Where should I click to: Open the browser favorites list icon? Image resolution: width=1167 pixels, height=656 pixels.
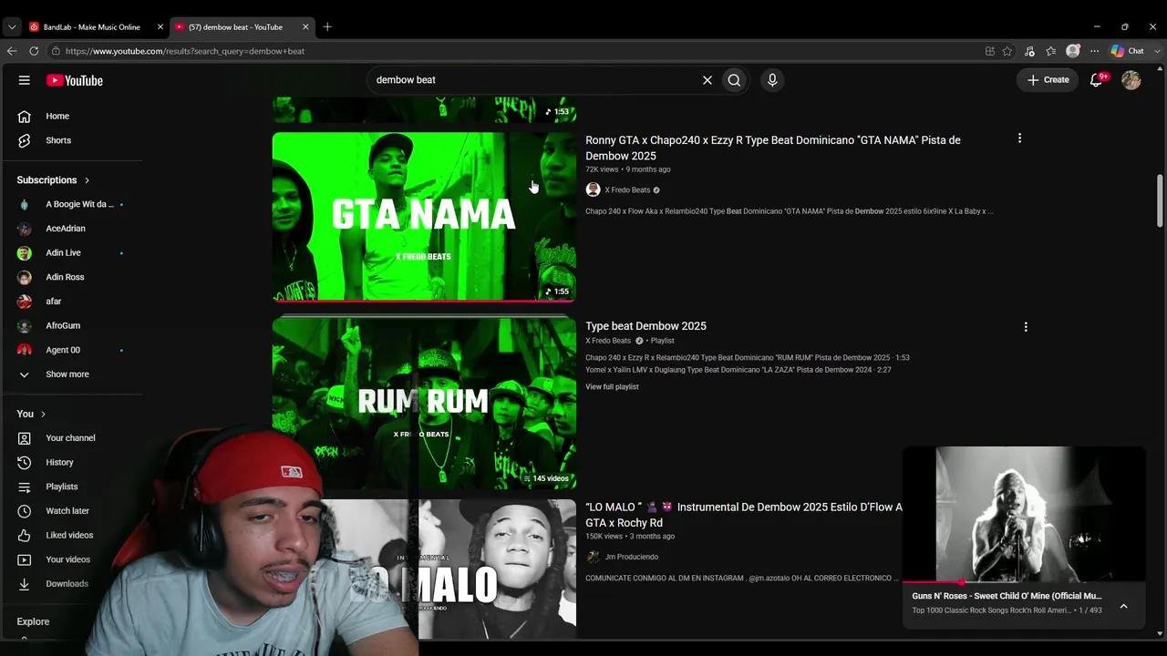coord(1051,51)
